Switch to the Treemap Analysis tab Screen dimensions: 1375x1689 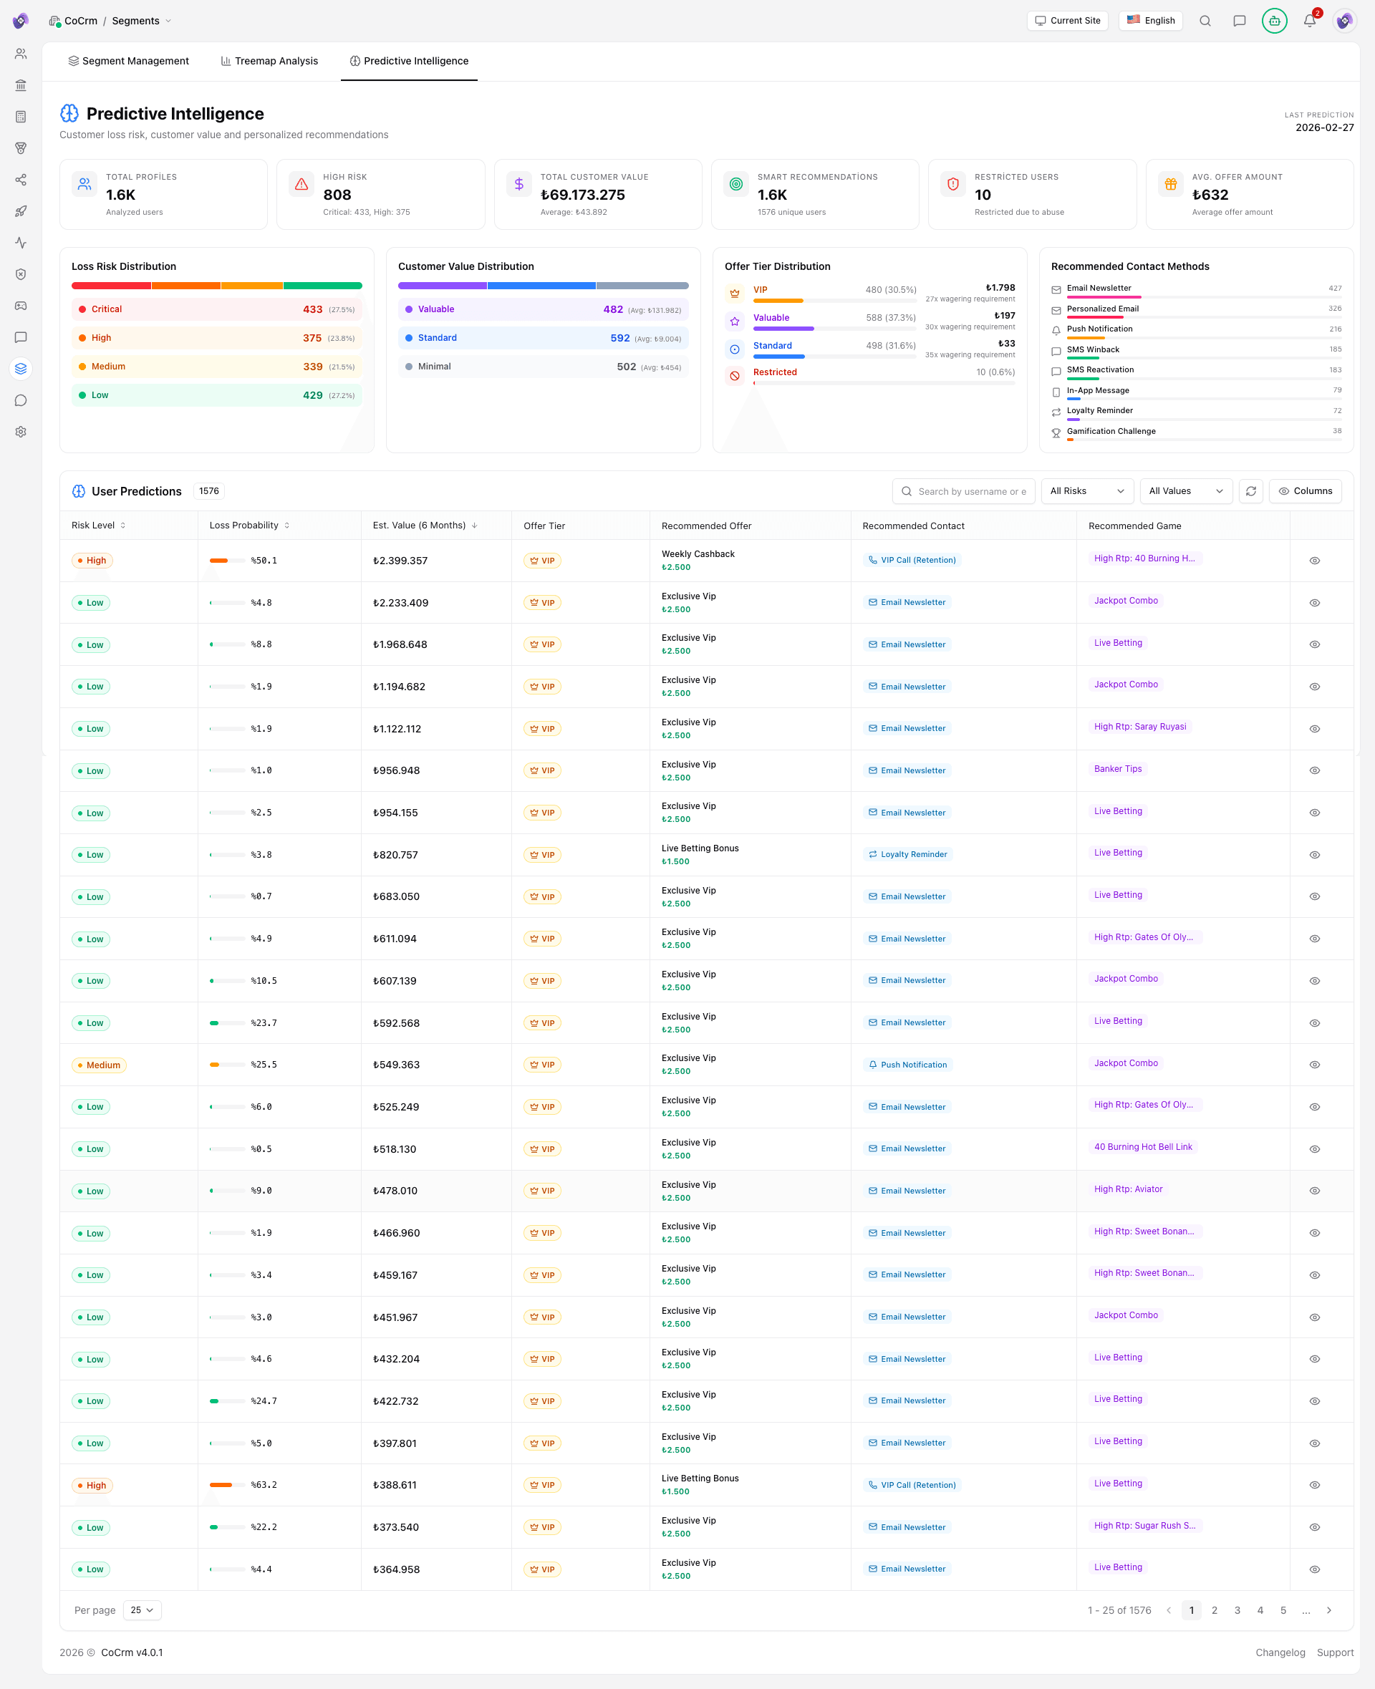click(x=269, y=60)
